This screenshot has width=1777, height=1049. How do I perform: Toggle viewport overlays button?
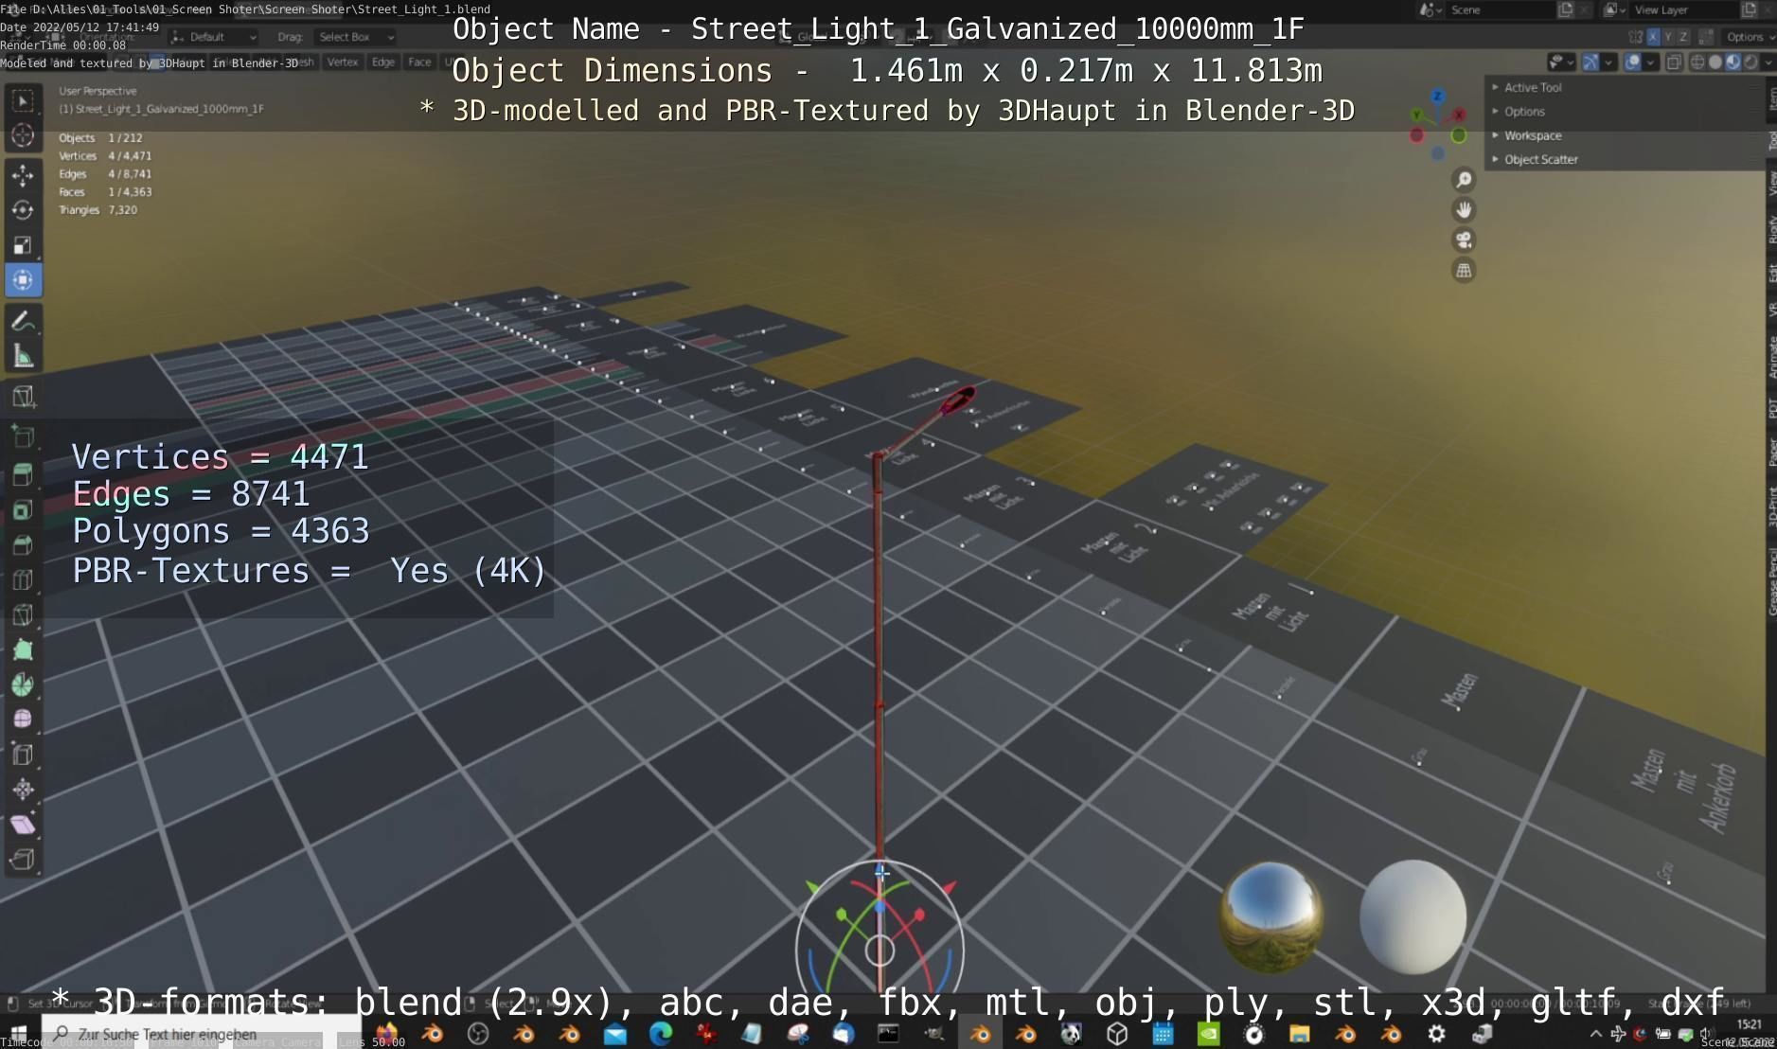click(1633, 62)
